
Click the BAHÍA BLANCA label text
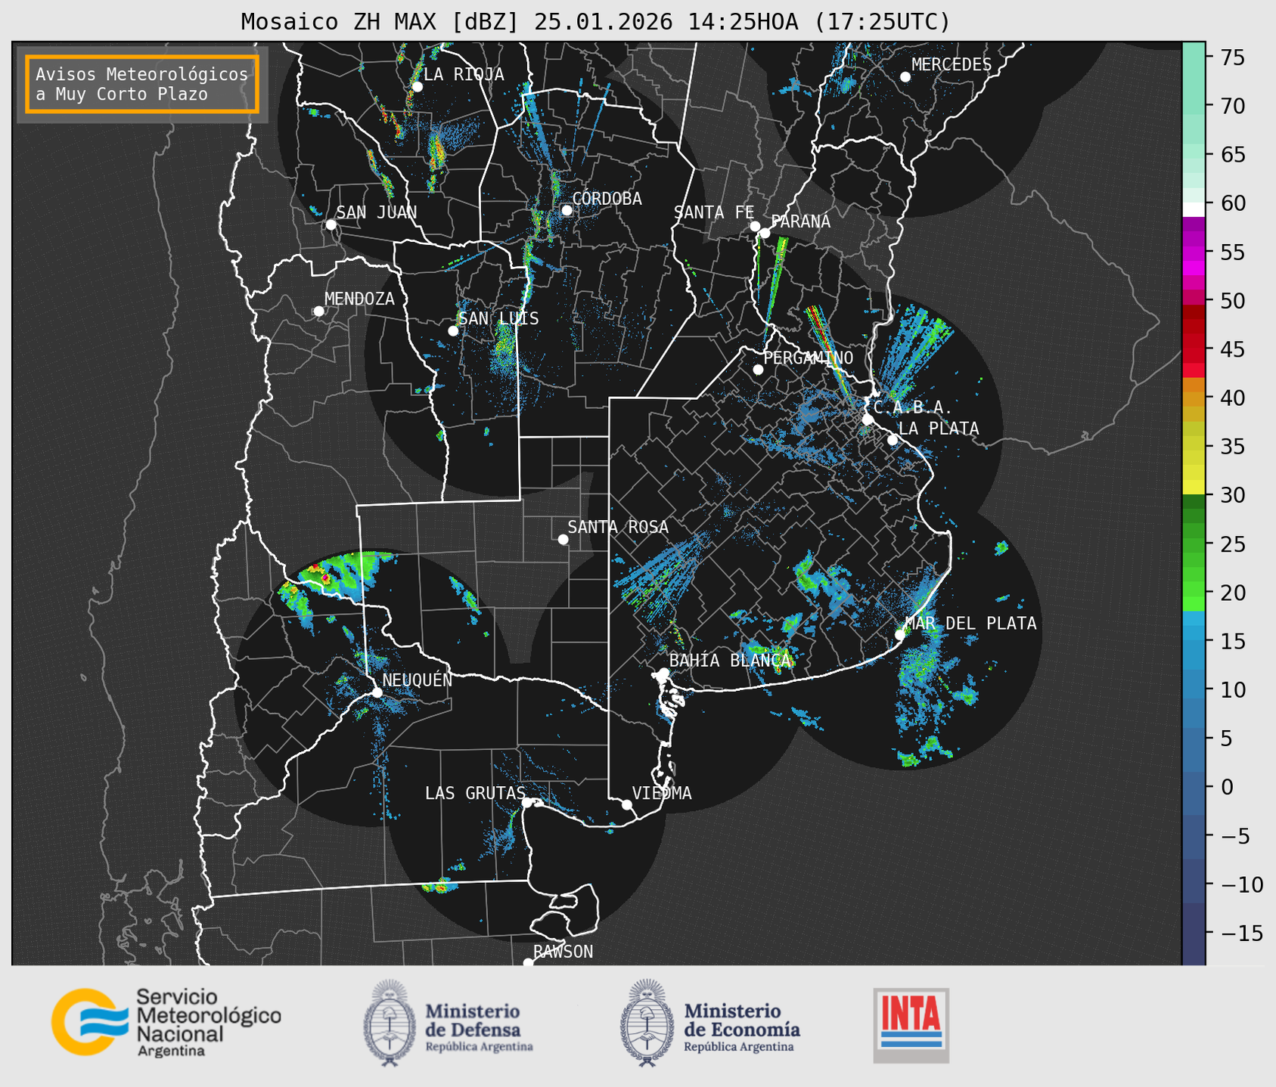(x=730, y=661)
